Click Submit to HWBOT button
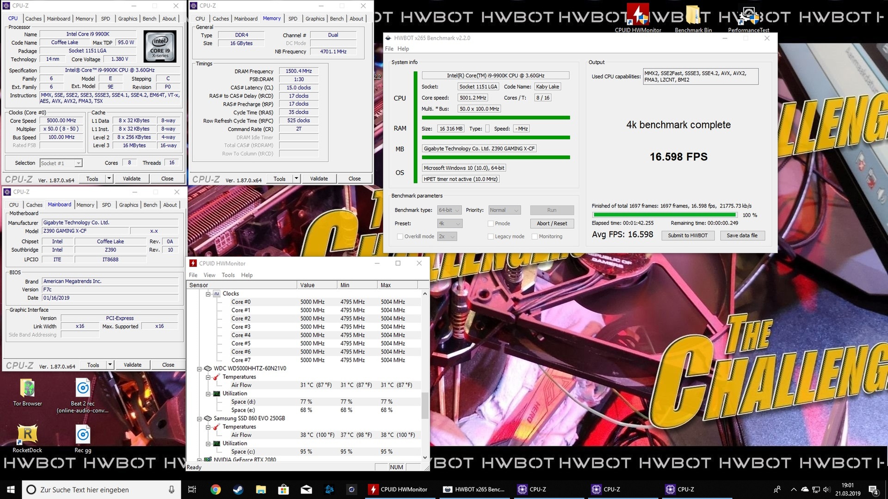Image resolution: width=888 pixels, height=499 pixels. [688, 236]
